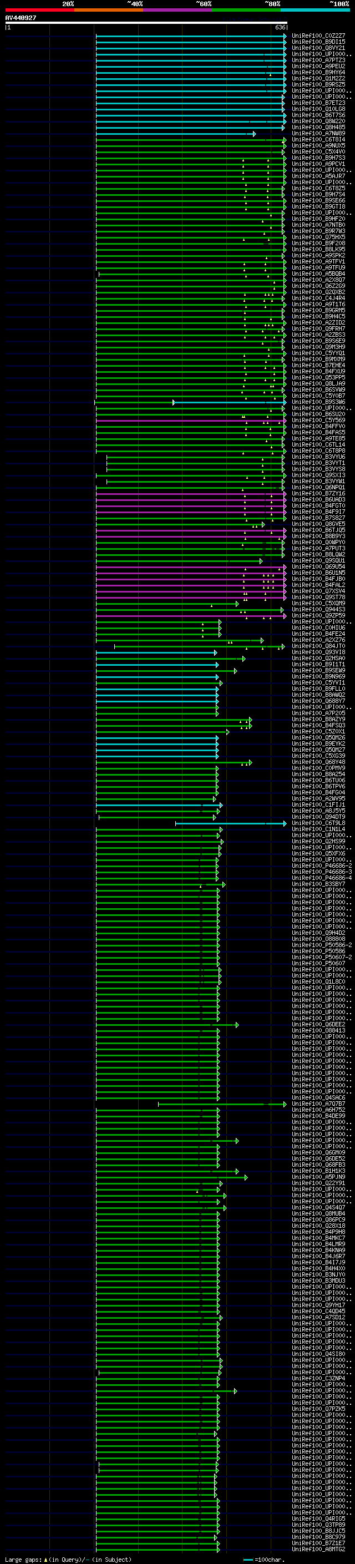Click UniRef100_Q68Y48 label
The height and width of the screenshot is (1564, 355).
point(318,762)
